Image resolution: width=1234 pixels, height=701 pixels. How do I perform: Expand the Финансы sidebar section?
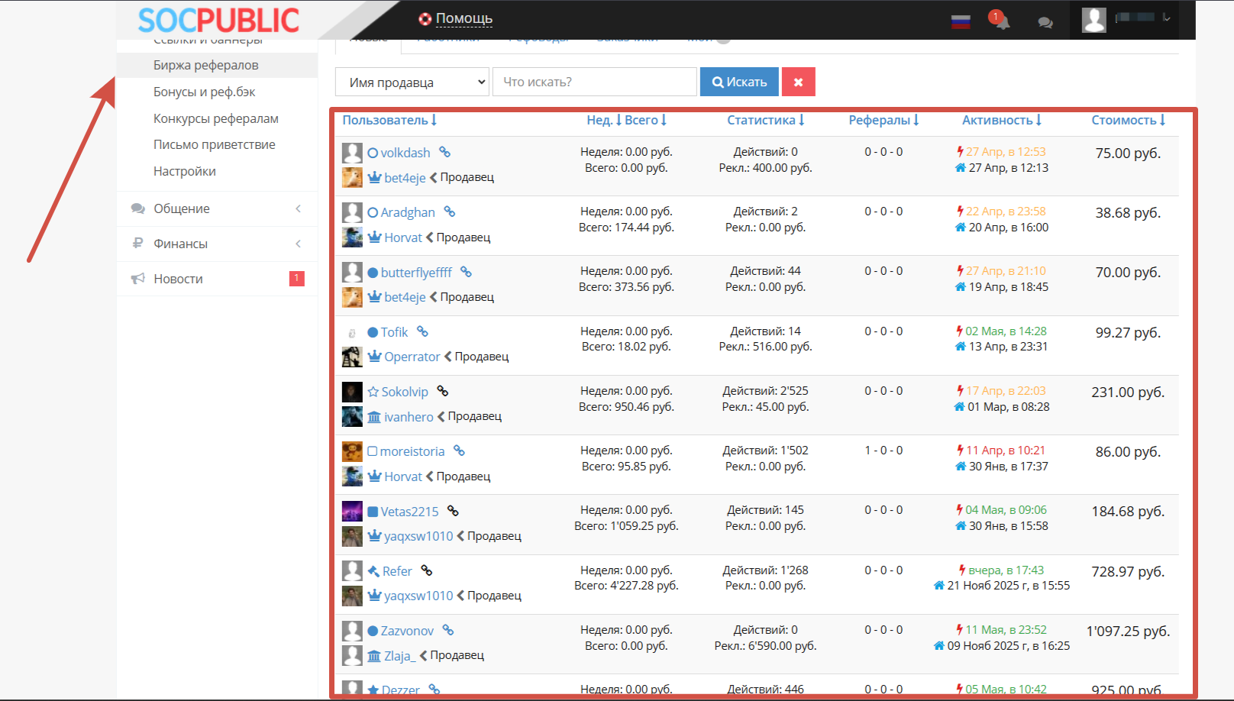pos(217,244)
